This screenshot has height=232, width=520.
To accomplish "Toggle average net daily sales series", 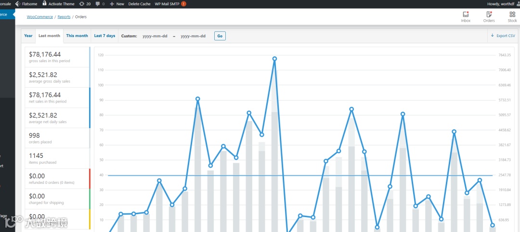I will 57,117.
